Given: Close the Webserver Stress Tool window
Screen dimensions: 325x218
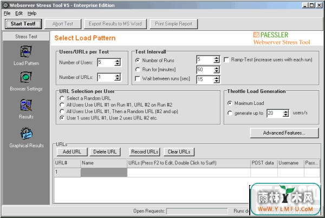Looking at the screenshot, I should pyautogui.click(x=319, y=5).
